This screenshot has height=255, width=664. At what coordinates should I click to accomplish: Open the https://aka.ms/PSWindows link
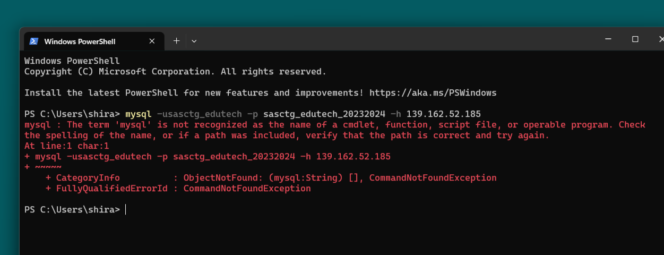pyautogui.click(x=433, y=93)
